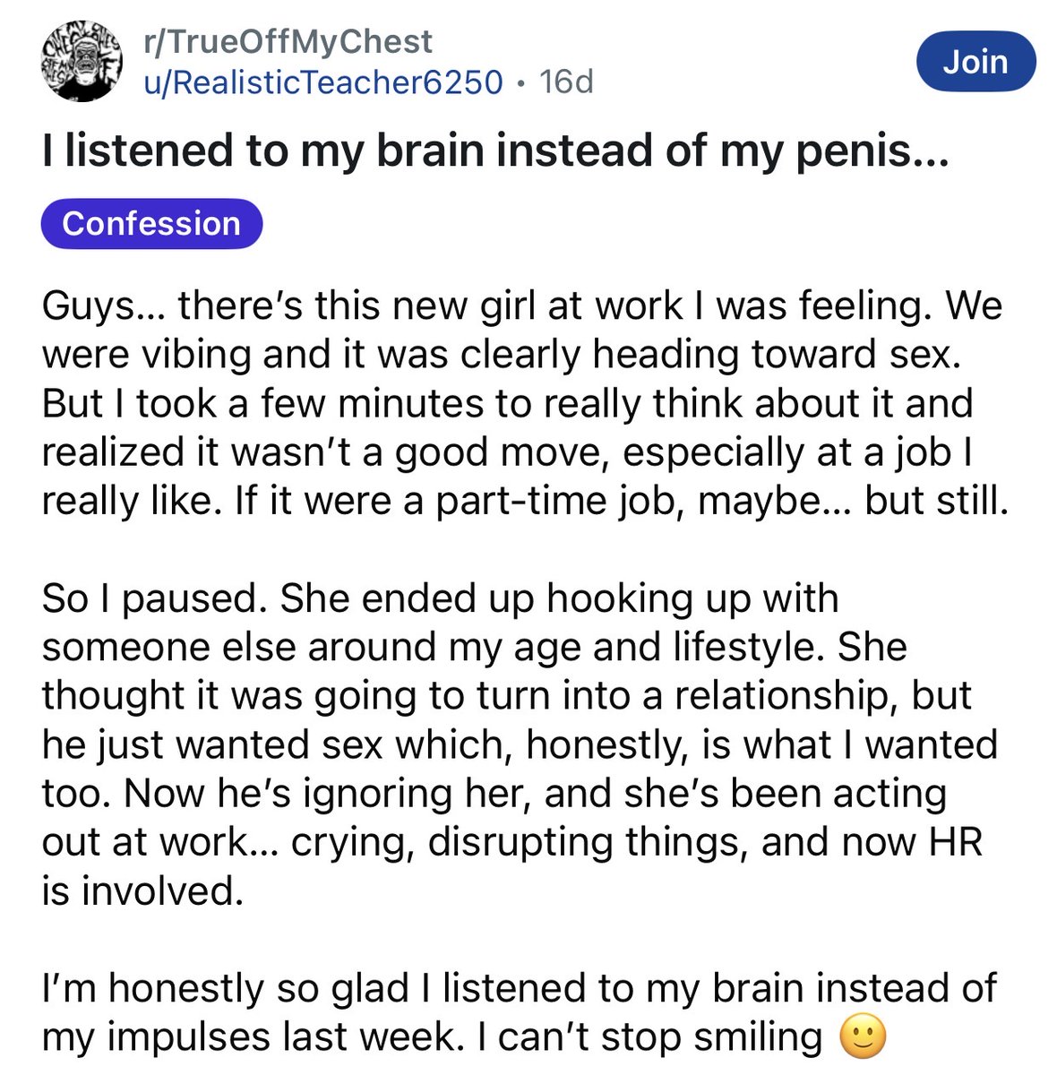
Task: Click the line beginning 'thought it was going'
Action: coord(506,696)
